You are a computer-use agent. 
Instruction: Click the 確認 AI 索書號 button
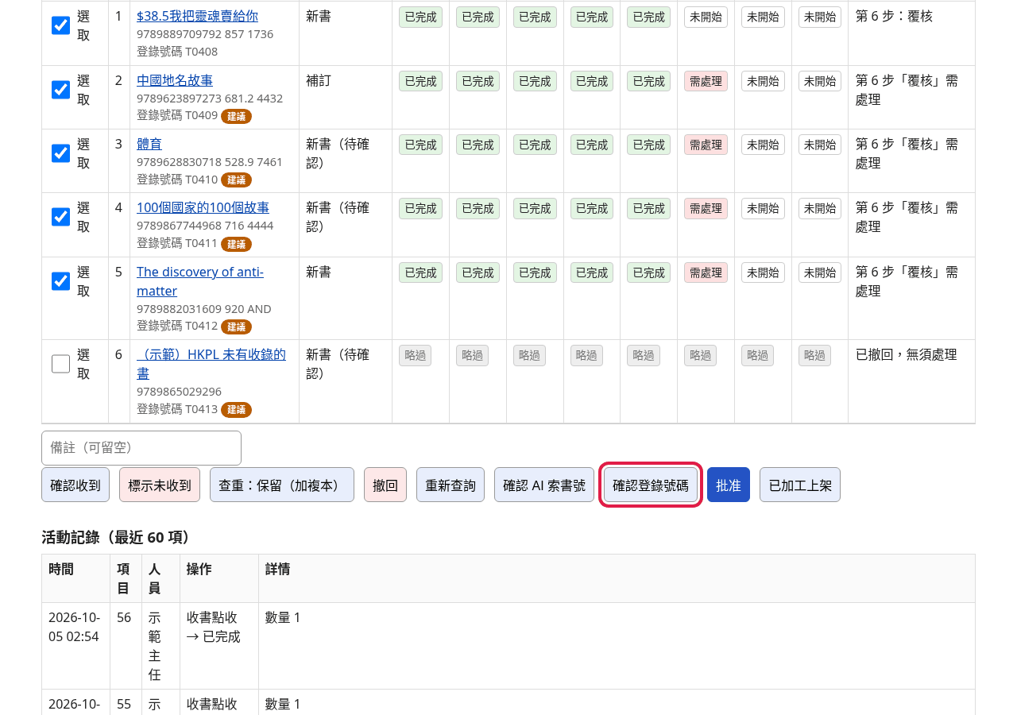point(544,485)
